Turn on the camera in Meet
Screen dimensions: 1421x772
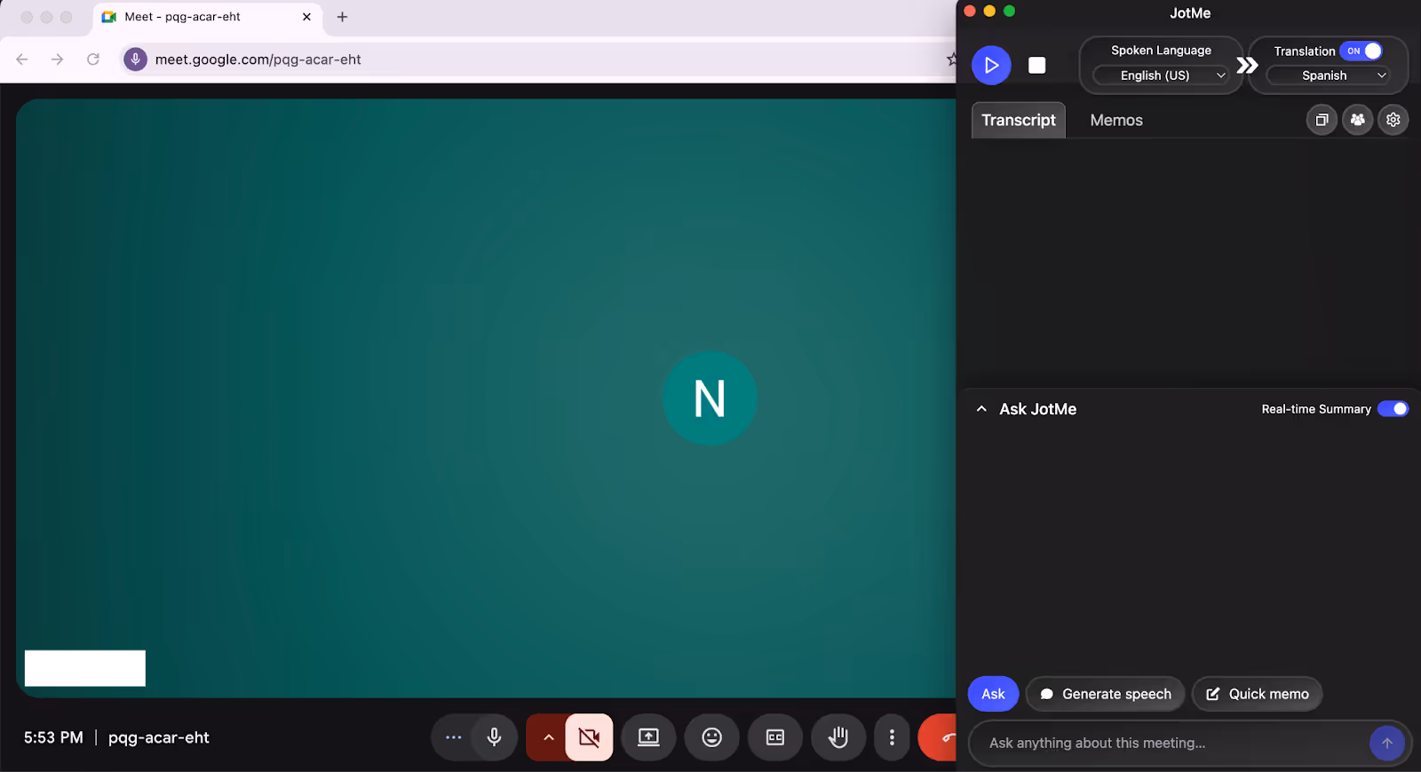[589, 737]
